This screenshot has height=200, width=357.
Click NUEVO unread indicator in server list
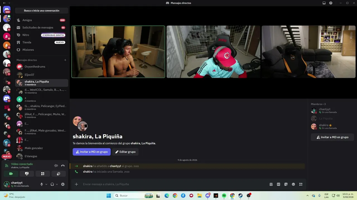pos(7,156)
